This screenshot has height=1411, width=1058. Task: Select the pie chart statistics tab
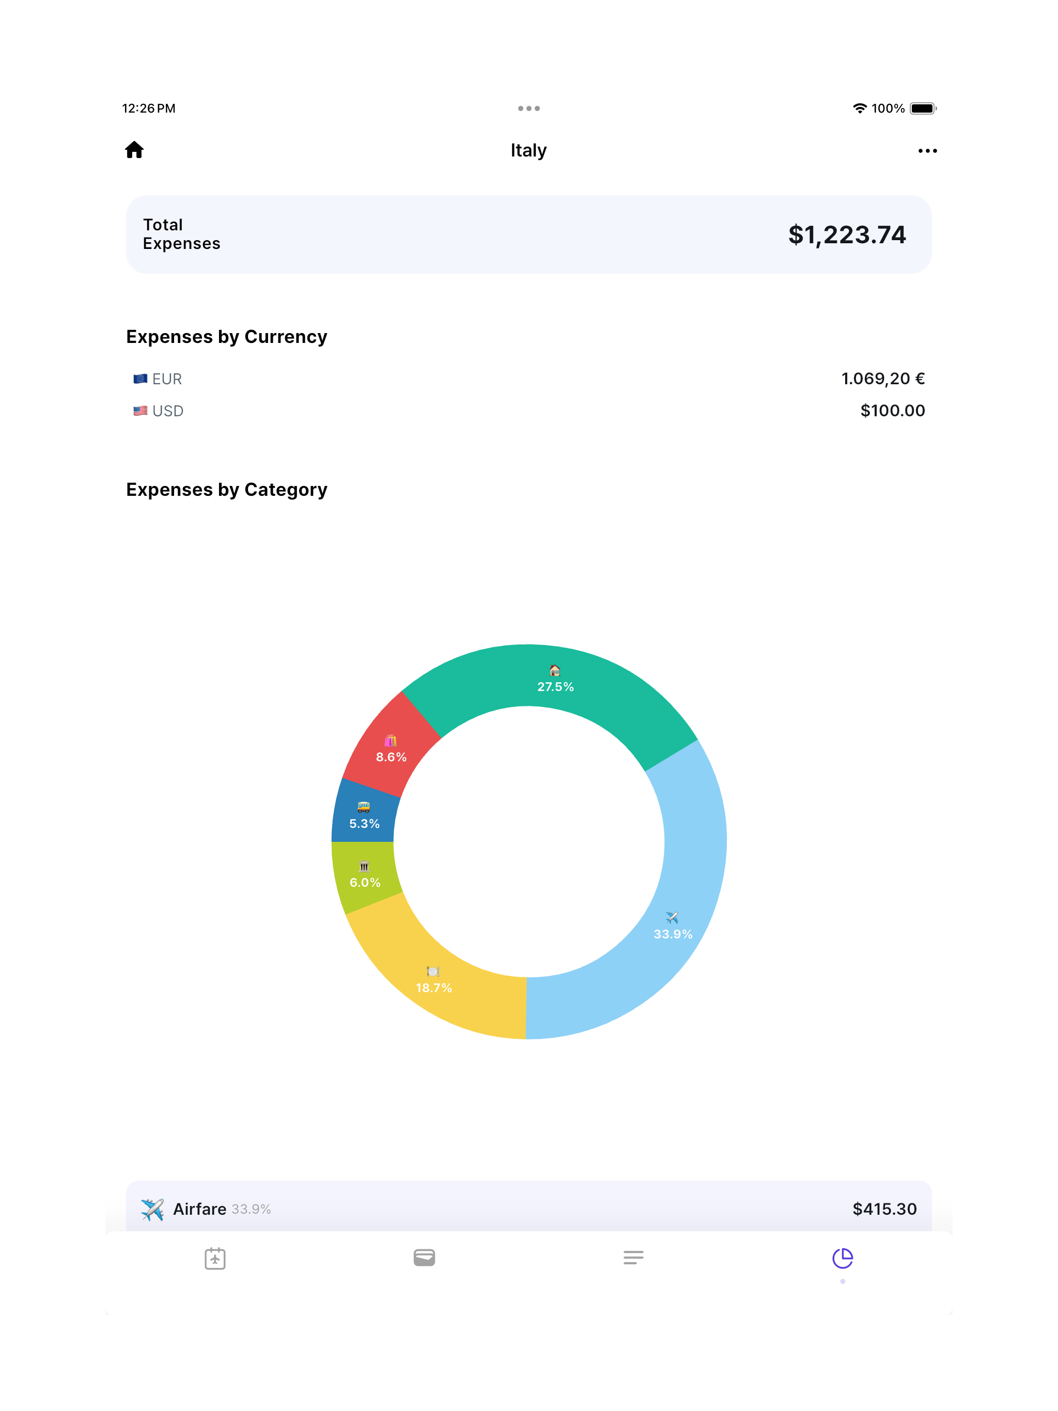point(842,1258)
